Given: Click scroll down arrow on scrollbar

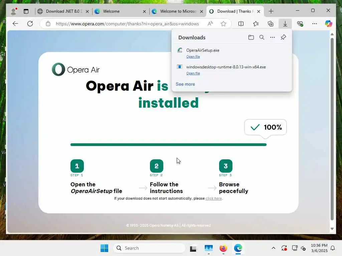Looking at the screenshot, I should (332, 229).
